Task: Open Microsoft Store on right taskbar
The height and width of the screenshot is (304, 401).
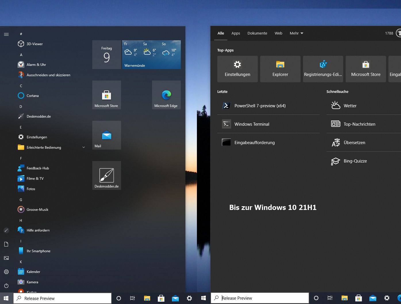Action: tap(358, 298)
